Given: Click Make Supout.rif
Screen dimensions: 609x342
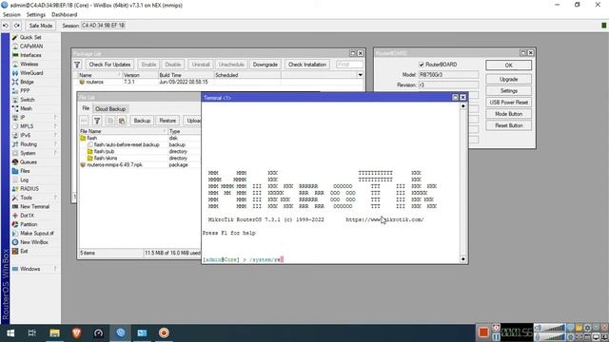Looking at the screenshot, I should coord(36,234).
